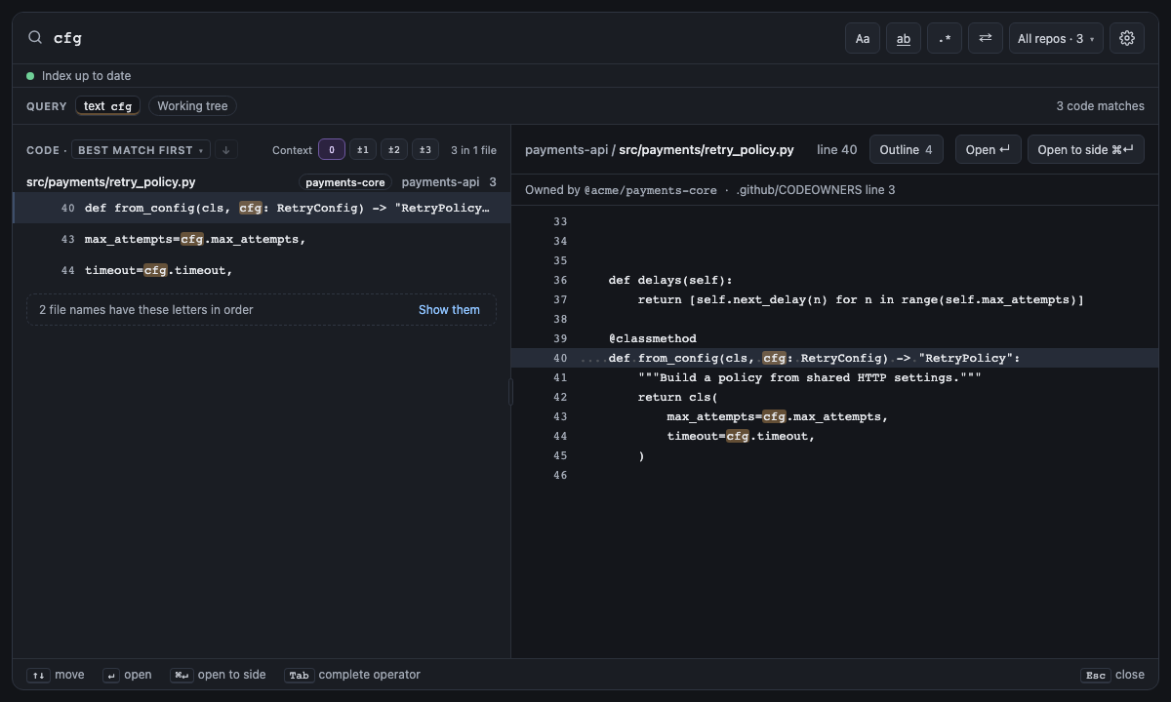
Task: Click the payments-api repo label in results
Action: tap(440, 182)
